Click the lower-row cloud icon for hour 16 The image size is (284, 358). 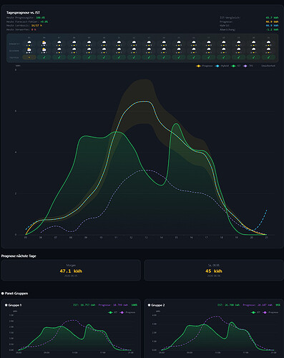(194, 49)
